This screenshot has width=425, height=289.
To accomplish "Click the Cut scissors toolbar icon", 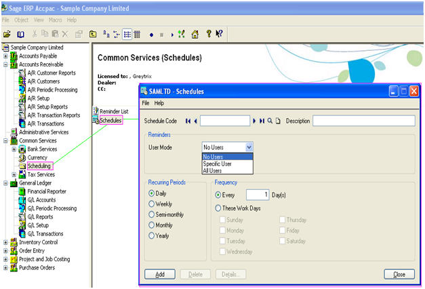I will coord(35,34).
